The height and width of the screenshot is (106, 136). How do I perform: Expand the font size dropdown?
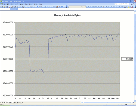[x=85, y=7]
